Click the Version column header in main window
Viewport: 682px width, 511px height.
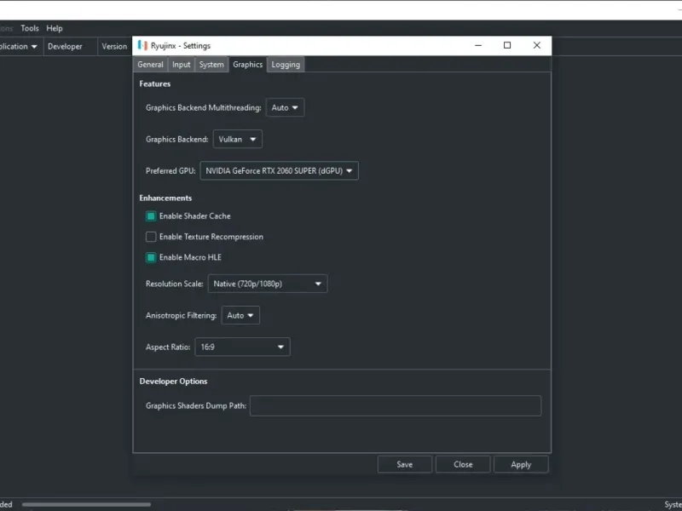coord(114,47)
